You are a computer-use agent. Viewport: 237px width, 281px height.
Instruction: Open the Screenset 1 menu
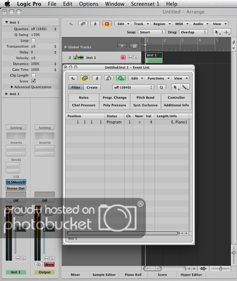[145, 4]
